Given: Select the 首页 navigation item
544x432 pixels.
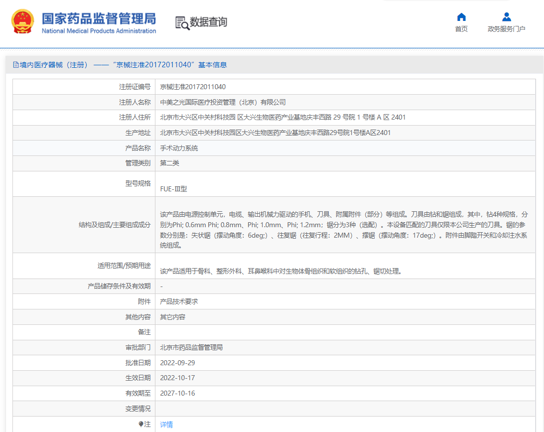Looking at the screenshot, I should (461, 29).
